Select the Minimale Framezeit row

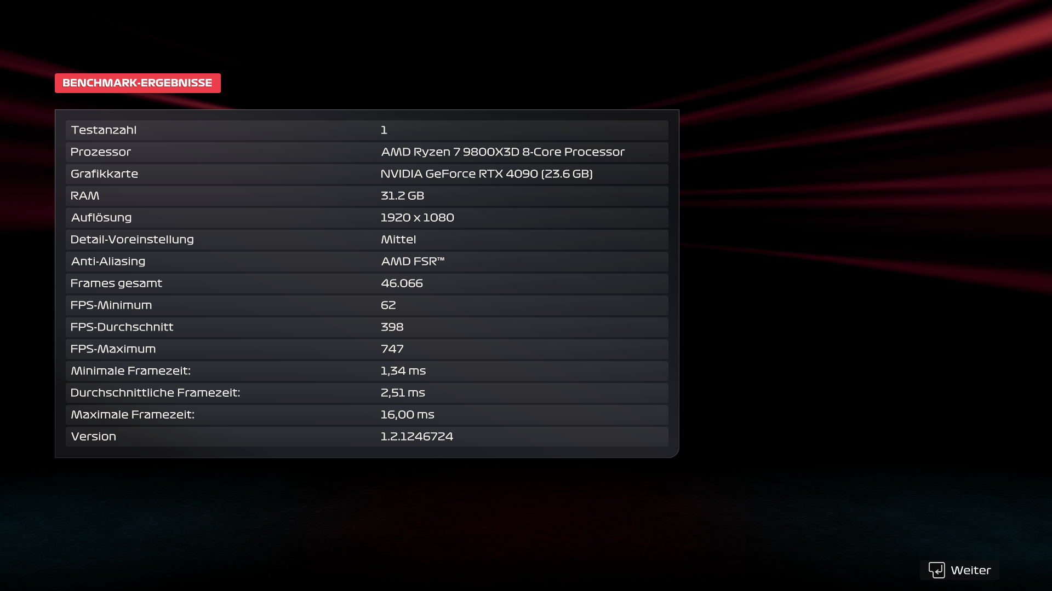(x=367, y=371)
